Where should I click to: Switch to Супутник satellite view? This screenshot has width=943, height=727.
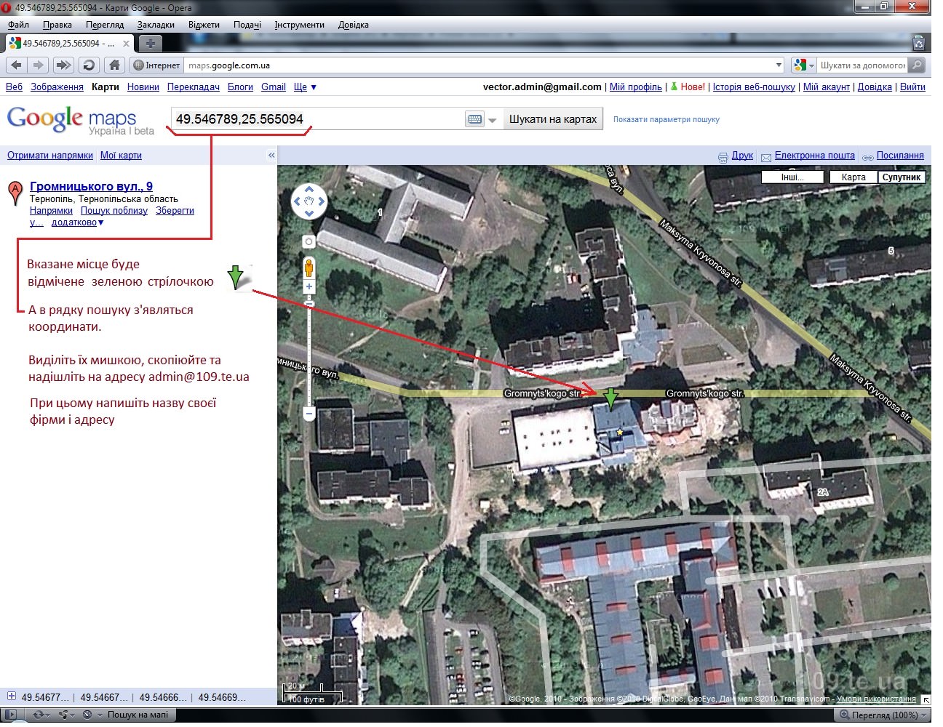tap(901, 177)
